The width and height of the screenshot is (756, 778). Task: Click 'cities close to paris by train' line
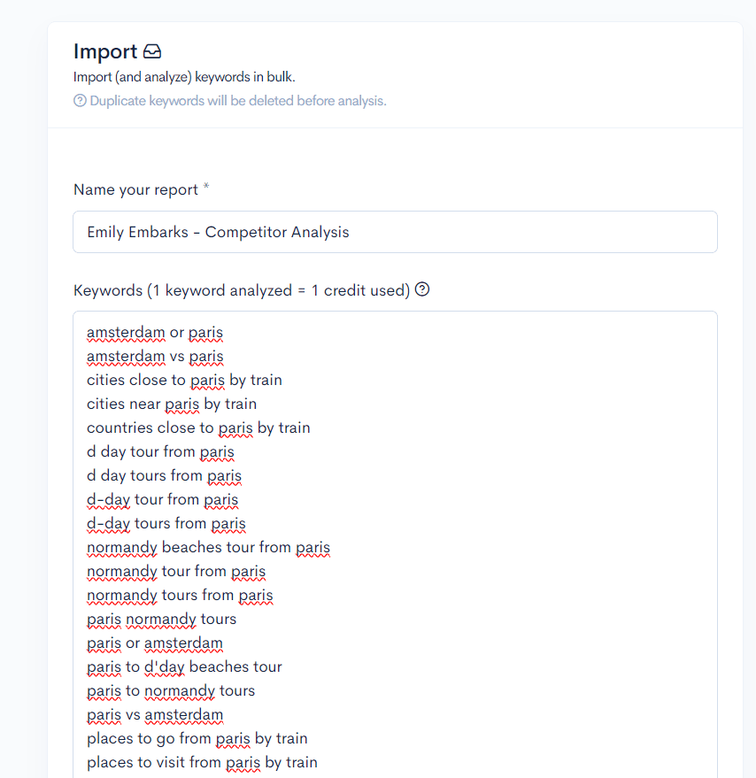coord(184,381)
